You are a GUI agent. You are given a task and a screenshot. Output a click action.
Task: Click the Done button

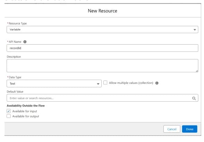(x=189, y=129)
